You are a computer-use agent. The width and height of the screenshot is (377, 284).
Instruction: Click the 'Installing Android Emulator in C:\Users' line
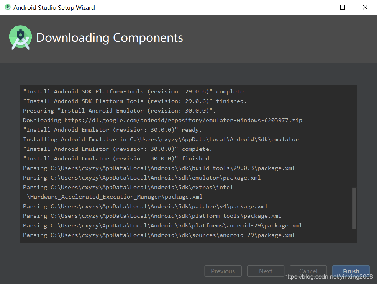click(161, 139)
